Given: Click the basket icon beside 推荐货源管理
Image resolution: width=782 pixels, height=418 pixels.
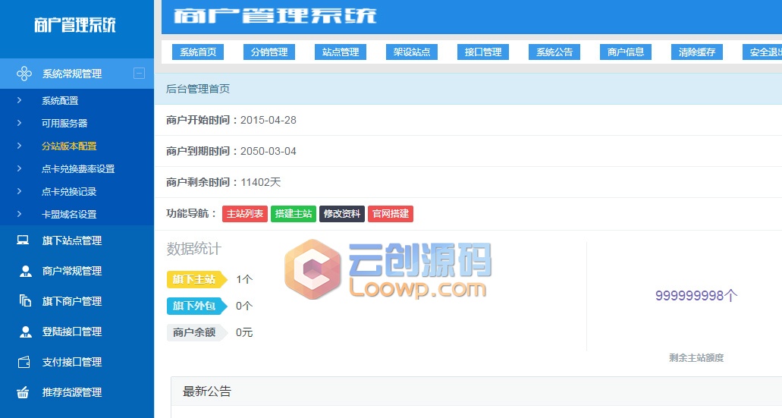Looking at the screenshot, I should pyautogui.click(x=23, y=392).
